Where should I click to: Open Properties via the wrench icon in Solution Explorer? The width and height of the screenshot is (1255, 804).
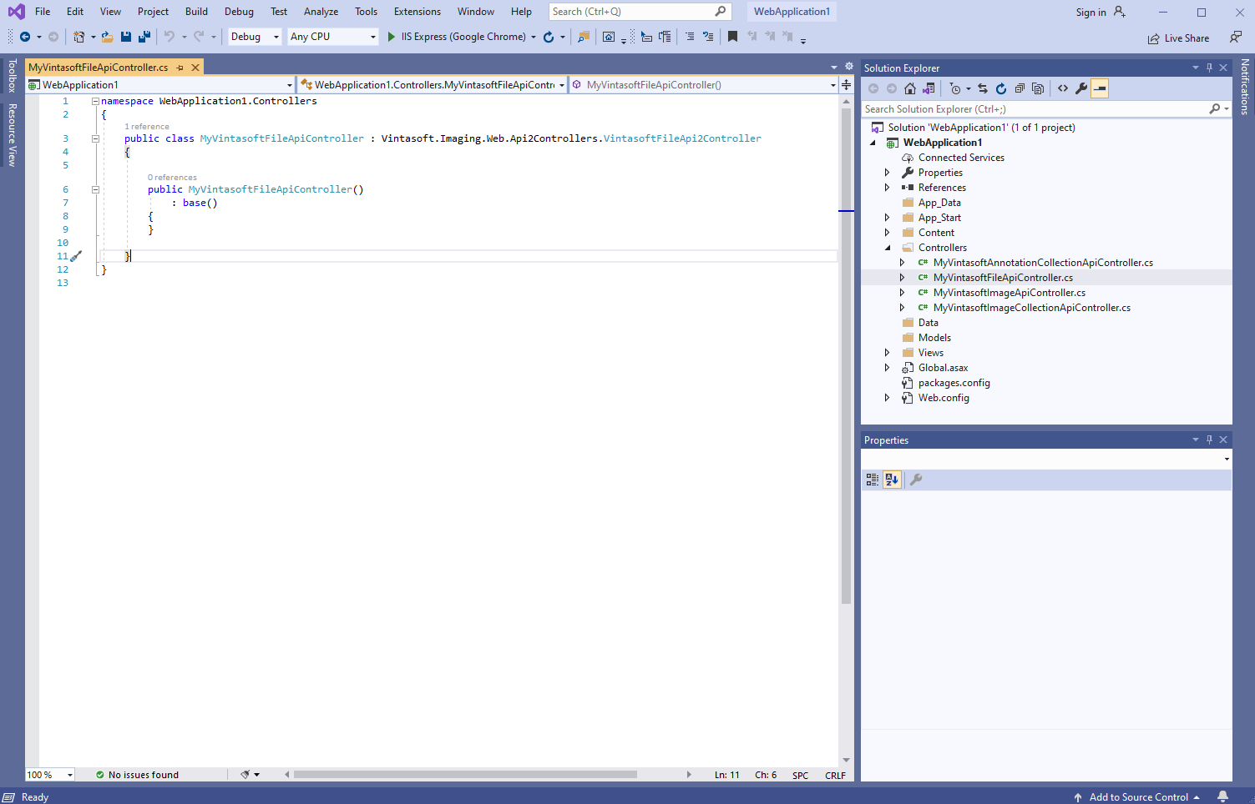[1081, 88]
